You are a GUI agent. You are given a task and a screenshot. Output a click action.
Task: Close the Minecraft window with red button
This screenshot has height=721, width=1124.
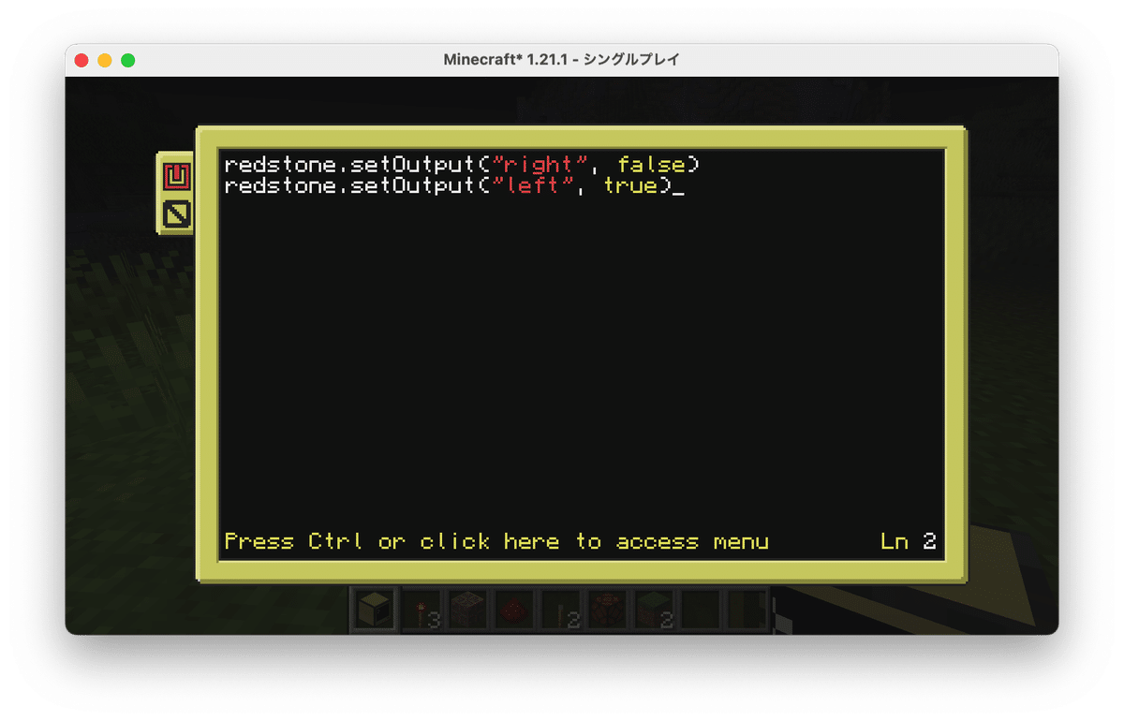(81, 60)
